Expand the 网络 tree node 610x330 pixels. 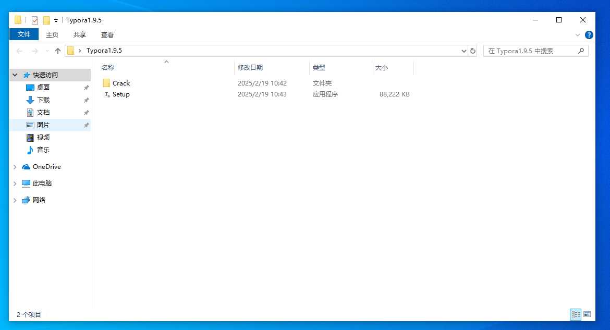pos(15,200)
